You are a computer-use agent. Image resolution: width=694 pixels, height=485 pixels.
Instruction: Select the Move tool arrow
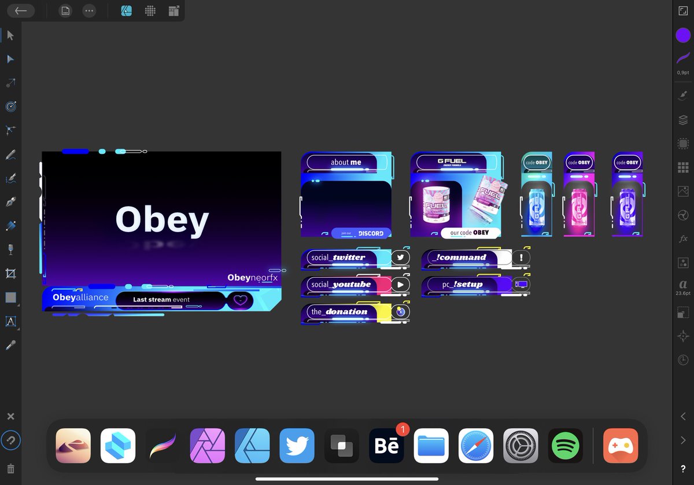click(x=10, y=35)
